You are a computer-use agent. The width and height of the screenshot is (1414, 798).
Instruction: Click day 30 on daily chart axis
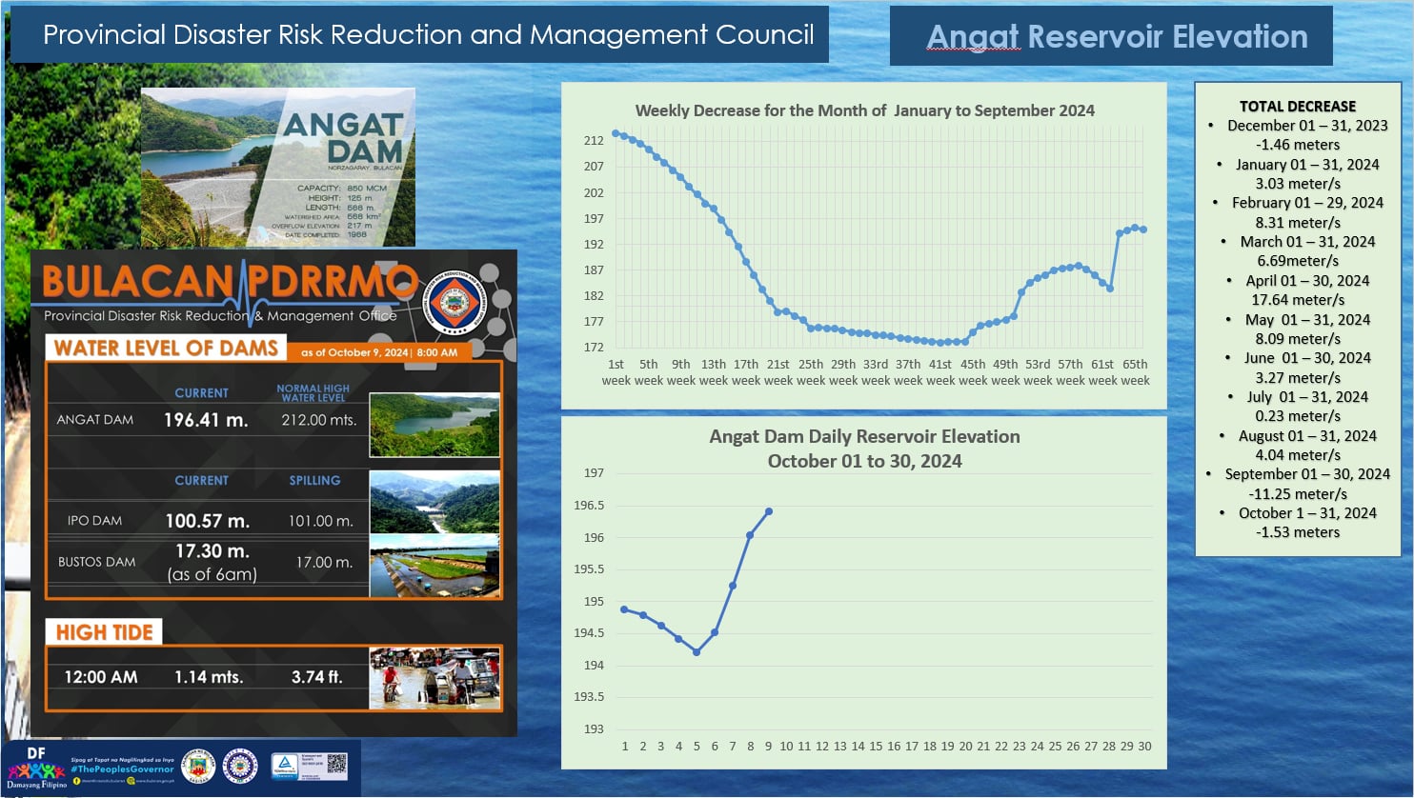click(1144, 746)
